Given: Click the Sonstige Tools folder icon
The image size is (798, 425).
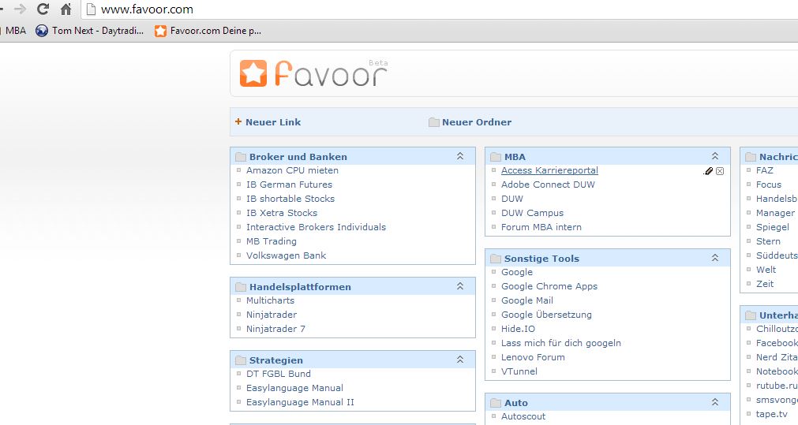Looking at the screenshot, I should click(496, 259).
